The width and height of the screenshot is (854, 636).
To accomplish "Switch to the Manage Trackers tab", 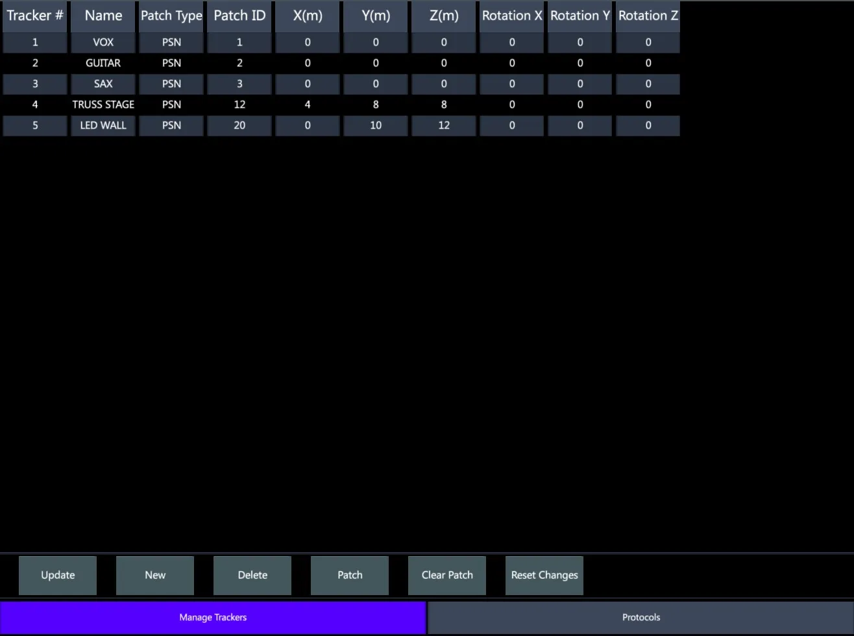I will coord(213,617).
